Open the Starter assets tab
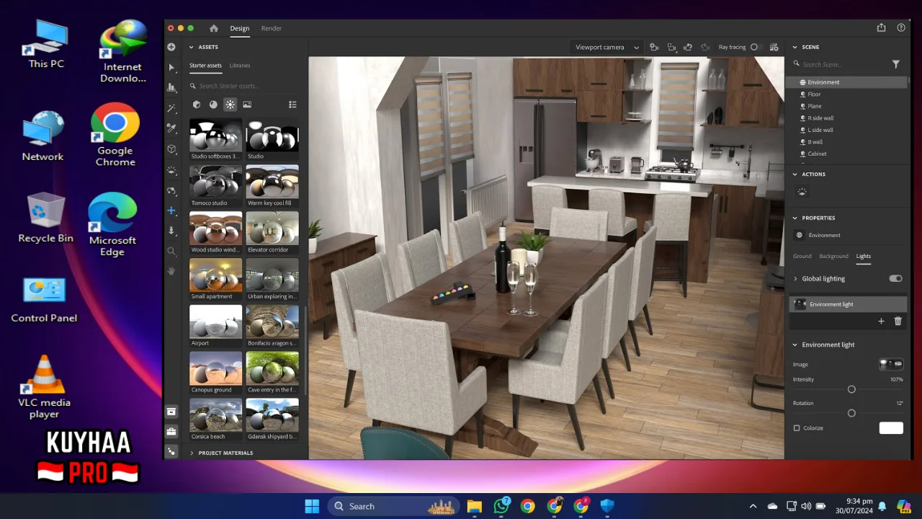922x519 pixels. click(x=205, y=66)
